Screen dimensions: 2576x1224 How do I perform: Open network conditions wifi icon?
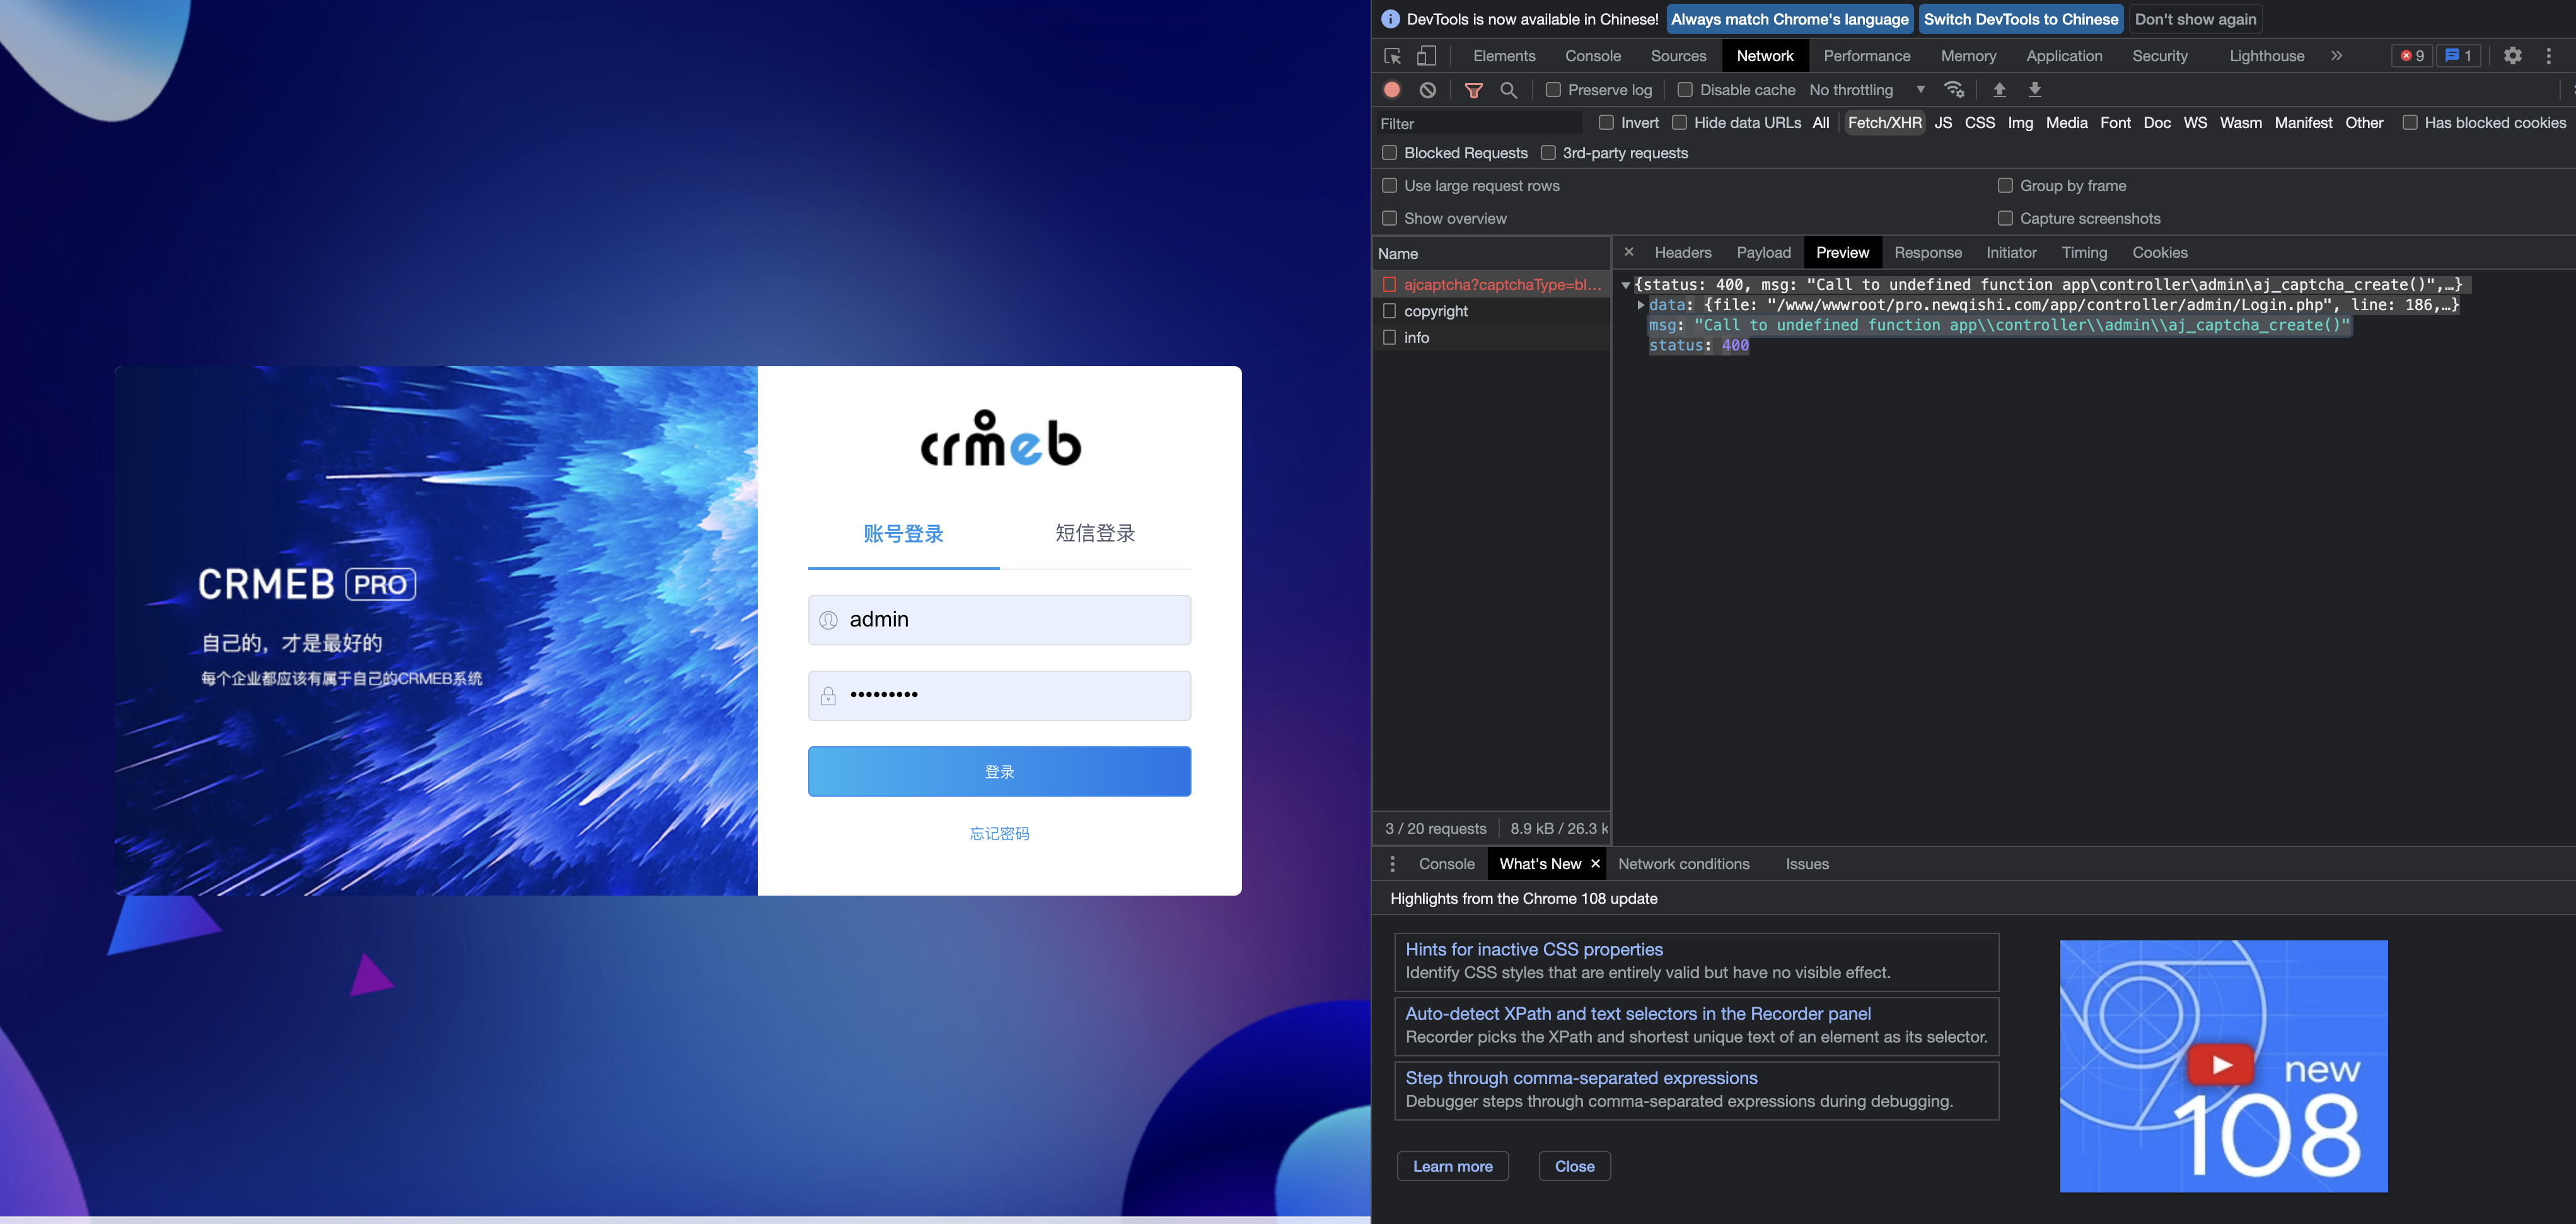pos(1954,90)
